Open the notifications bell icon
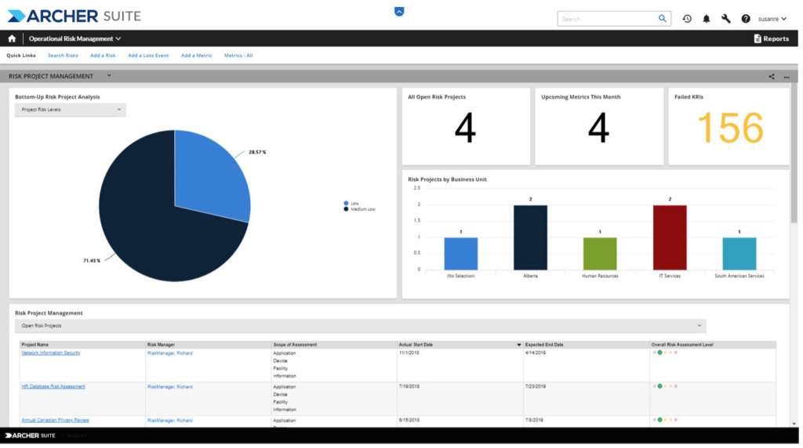The width and height of the screenshot is (803, 448). coord(707,19)
